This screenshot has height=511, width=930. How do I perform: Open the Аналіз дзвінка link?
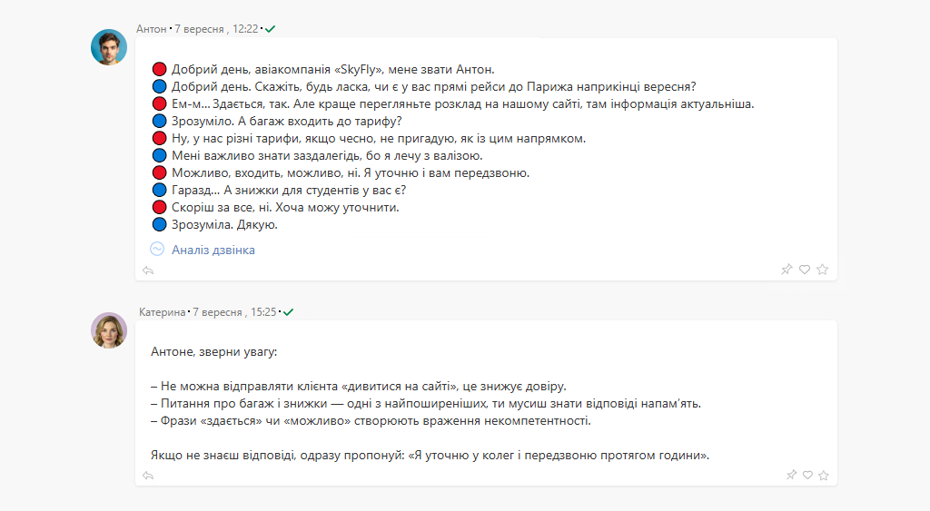(213, 250)
